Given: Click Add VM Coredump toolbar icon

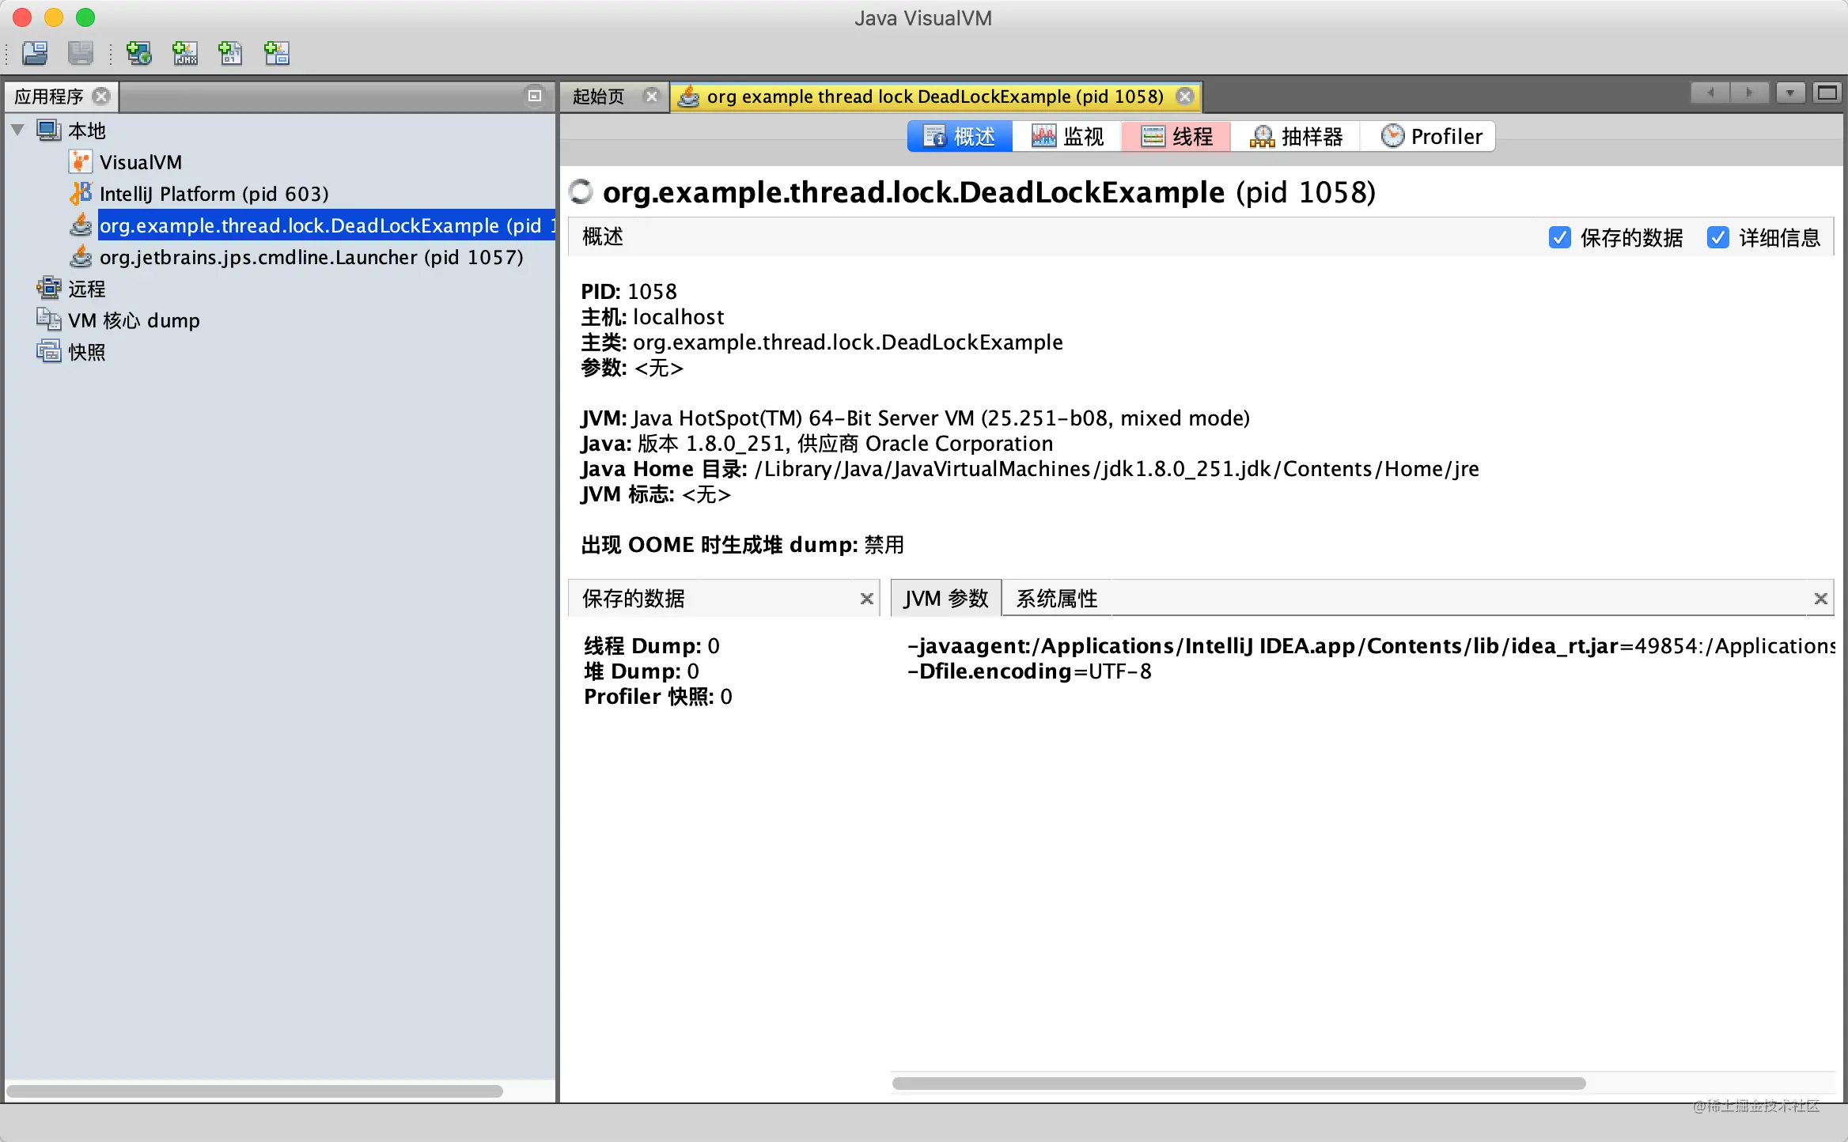Looking at the screenshot, I should coord(230,53).
